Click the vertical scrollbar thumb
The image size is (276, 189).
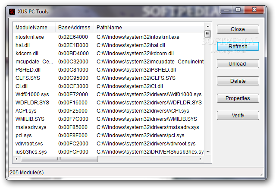[x=208, y=34]
